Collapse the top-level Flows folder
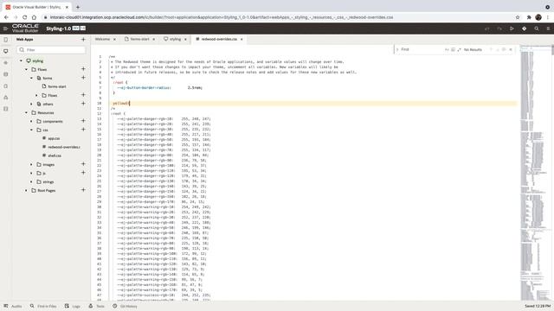This screenshot has height=311, width=554. [26, 69]
